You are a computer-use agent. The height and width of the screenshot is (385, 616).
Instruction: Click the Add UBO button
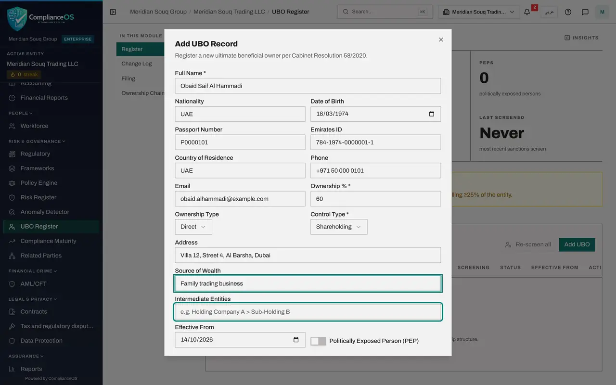pyautogui.click(x=577, y=244)
